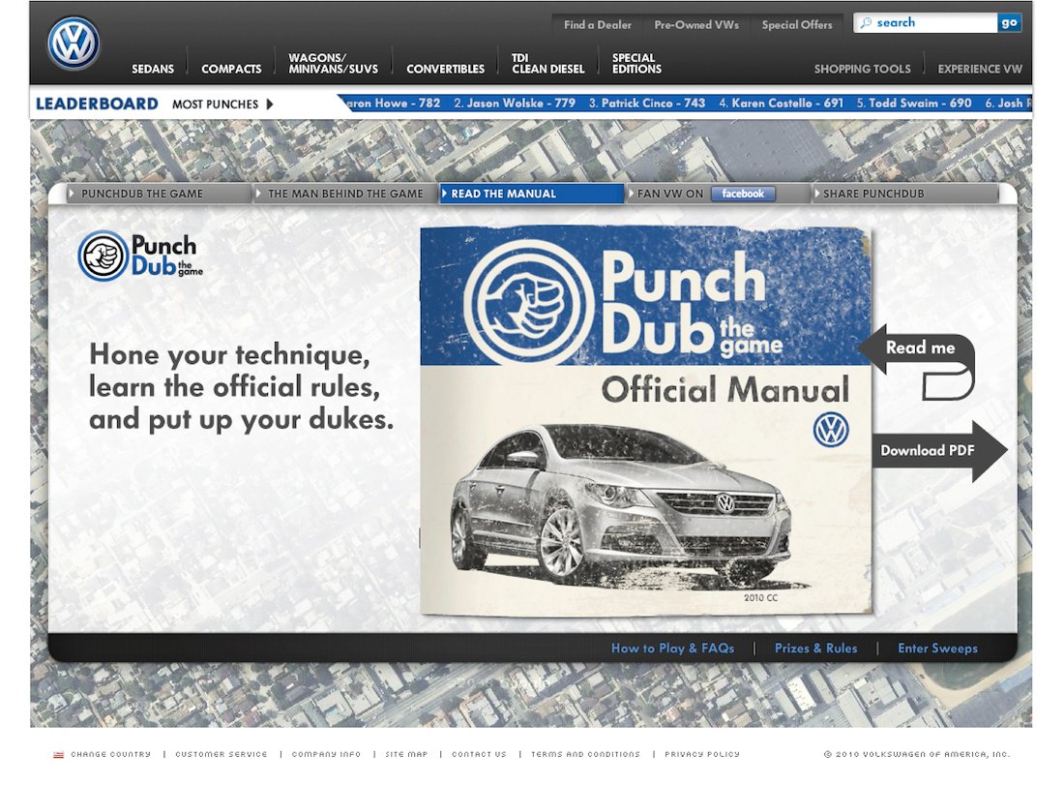This screenshot has width=1064, height=785.
Task: Open the Enter Sweeps link
Action: click(938, 648)
